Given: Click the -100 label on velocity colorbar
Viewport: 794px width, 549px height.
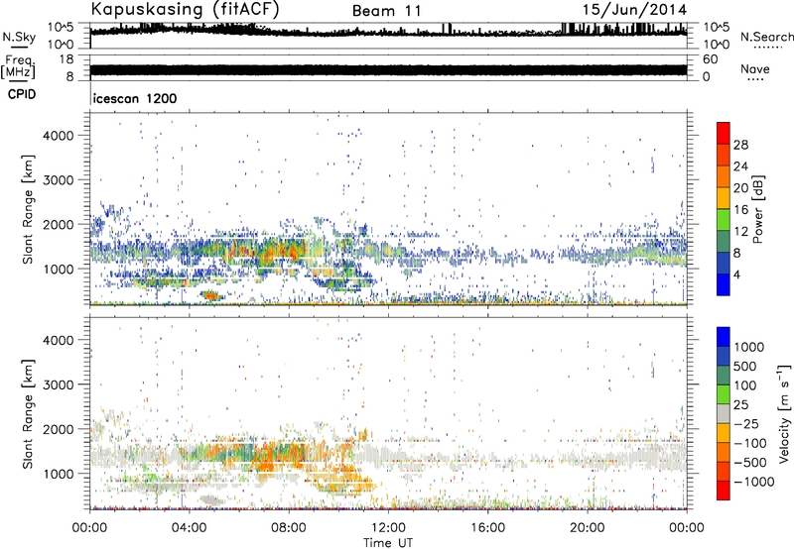Looking at the screenshot, I should [x=750, y=443].
